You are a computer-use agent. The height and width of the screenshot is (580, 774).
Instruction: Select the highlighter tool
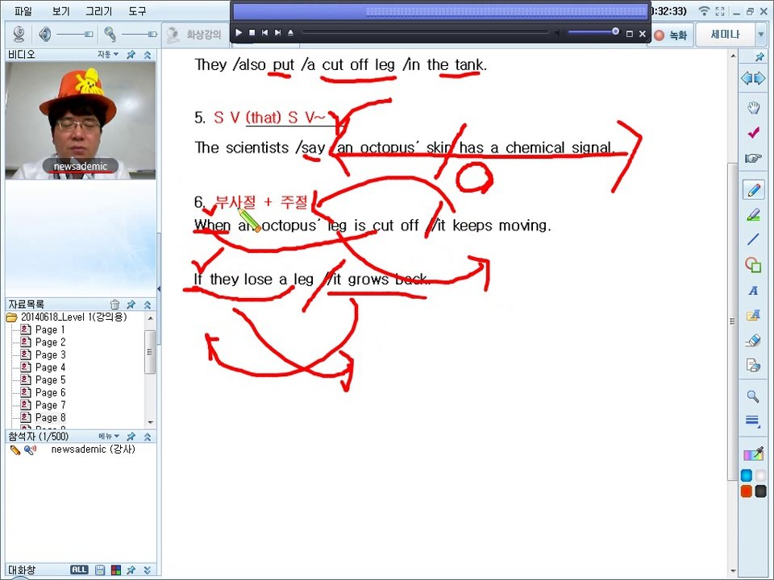(x=753, y=214)
